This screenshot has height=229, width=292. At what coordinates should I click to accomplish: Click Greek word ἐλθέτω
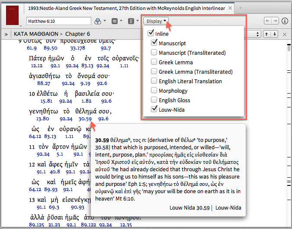(x=47, y=94)
